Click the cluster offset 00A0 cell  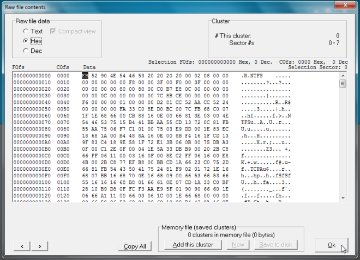63,142
